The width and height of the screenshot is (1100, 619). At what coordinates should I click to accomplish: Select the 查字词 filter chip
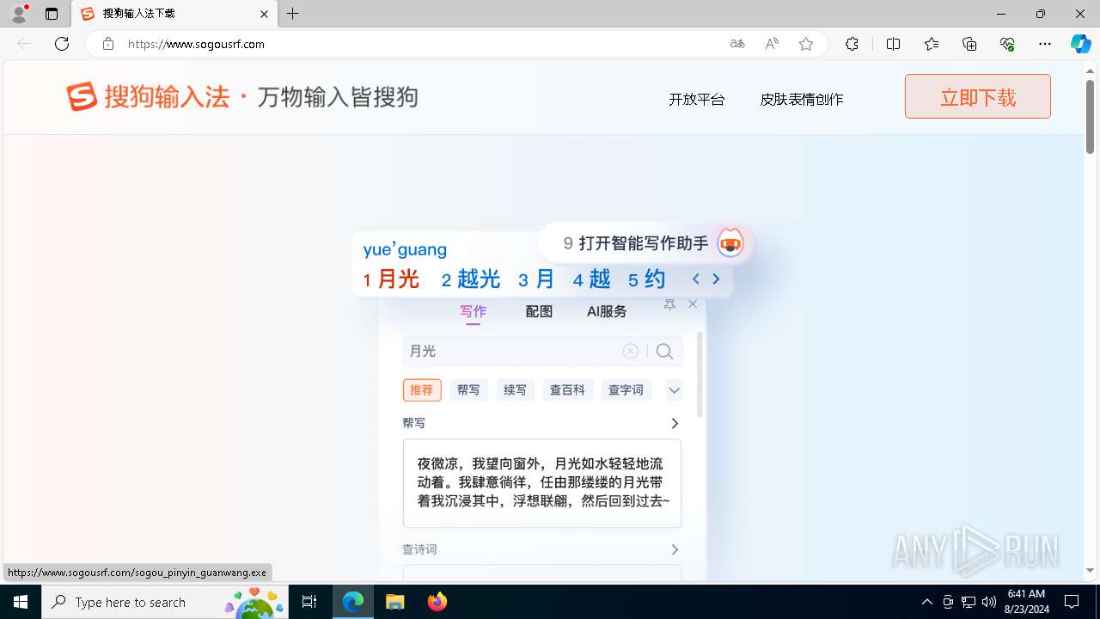pos(626,389)
